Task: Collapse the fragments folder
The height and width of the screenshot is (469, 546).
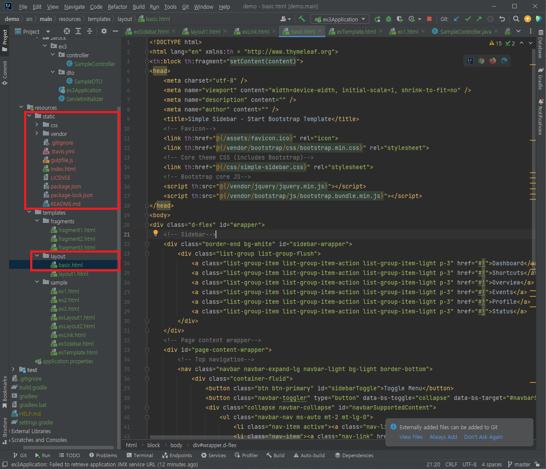Action: click(x=37, y=221)
